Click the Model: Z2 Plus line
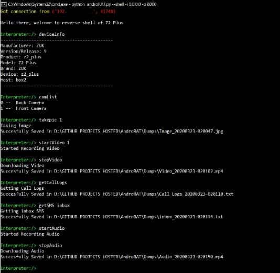280x273 pixels. point(18,63)
